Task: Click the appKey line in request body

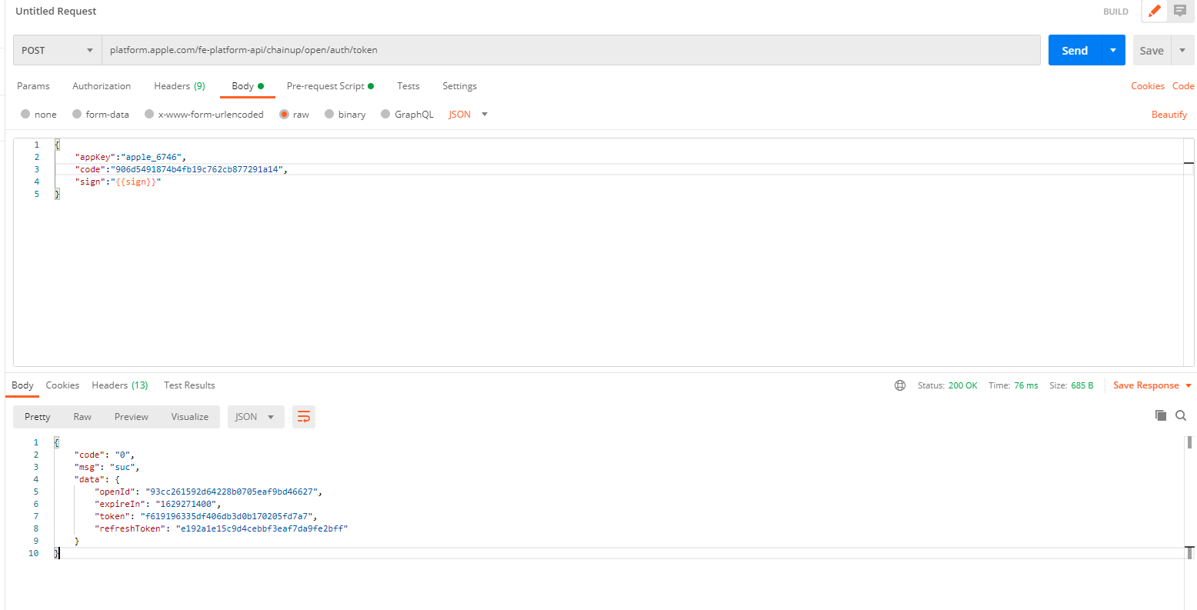Action: (x=129, y=157)
